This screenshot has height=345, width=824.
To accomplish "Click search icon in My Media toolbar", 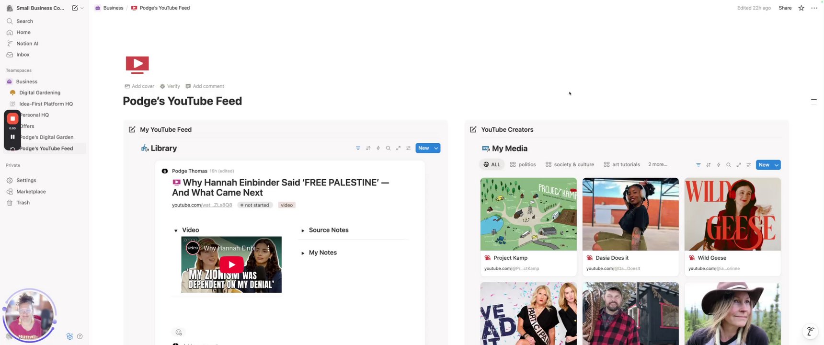I will tap(729, 165).
